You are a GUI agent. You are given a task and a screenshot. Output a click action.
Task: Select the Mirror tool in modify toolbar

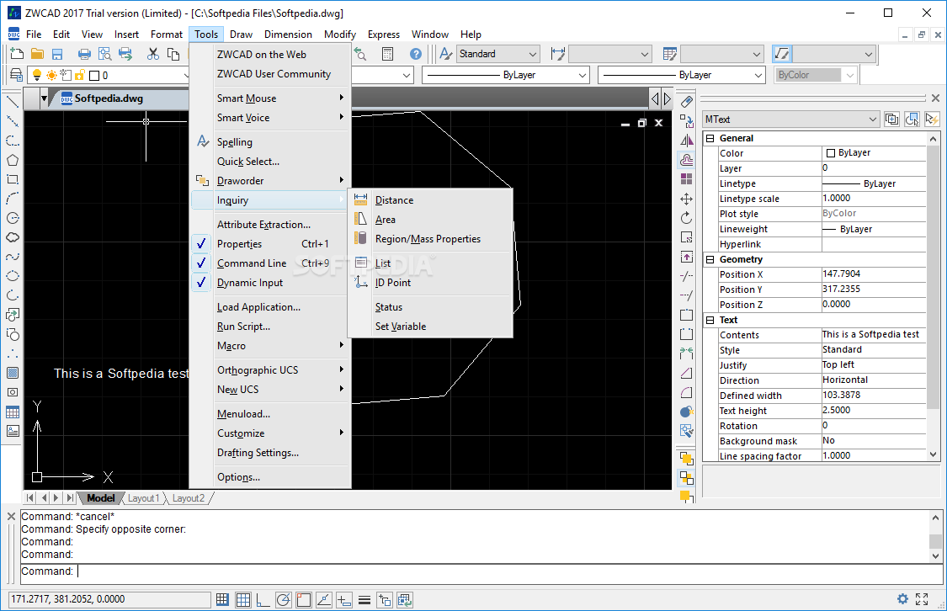point(687,141)
